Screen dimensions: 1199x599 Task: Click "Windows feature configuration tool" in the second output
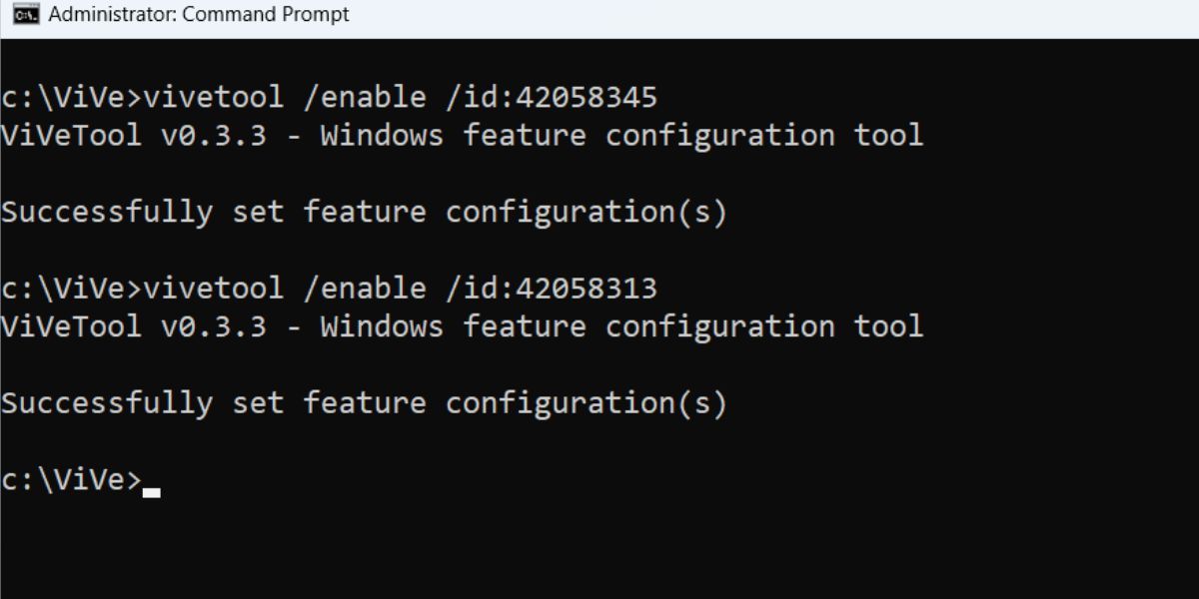click(620, 326)
